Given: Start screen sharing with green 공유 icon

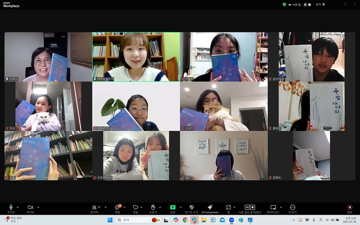Looking at the screenshot, I should [173, 207].
